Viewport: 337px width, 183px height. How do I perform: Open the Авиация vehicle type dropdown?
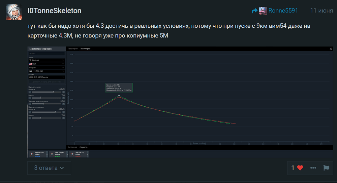pos(47,60)
